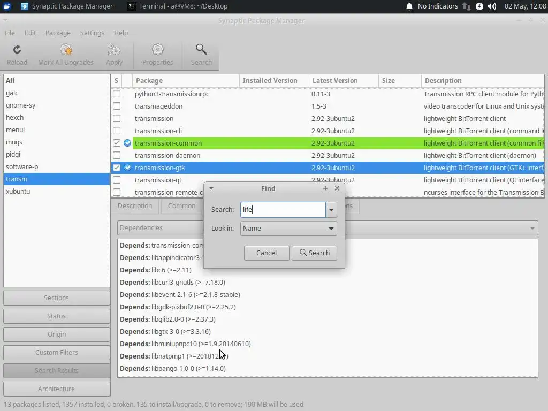Select the hexch search entry

(56, 117)
